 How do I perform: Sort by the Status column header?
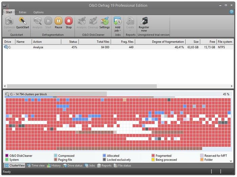pyautogui.click(x=70, y=42)
